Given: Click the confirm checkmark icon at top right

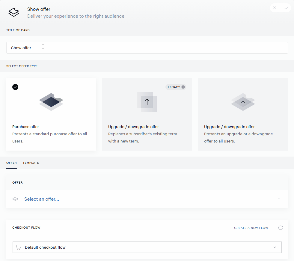Looking at the screenshot, I should [x=286, y=8].
